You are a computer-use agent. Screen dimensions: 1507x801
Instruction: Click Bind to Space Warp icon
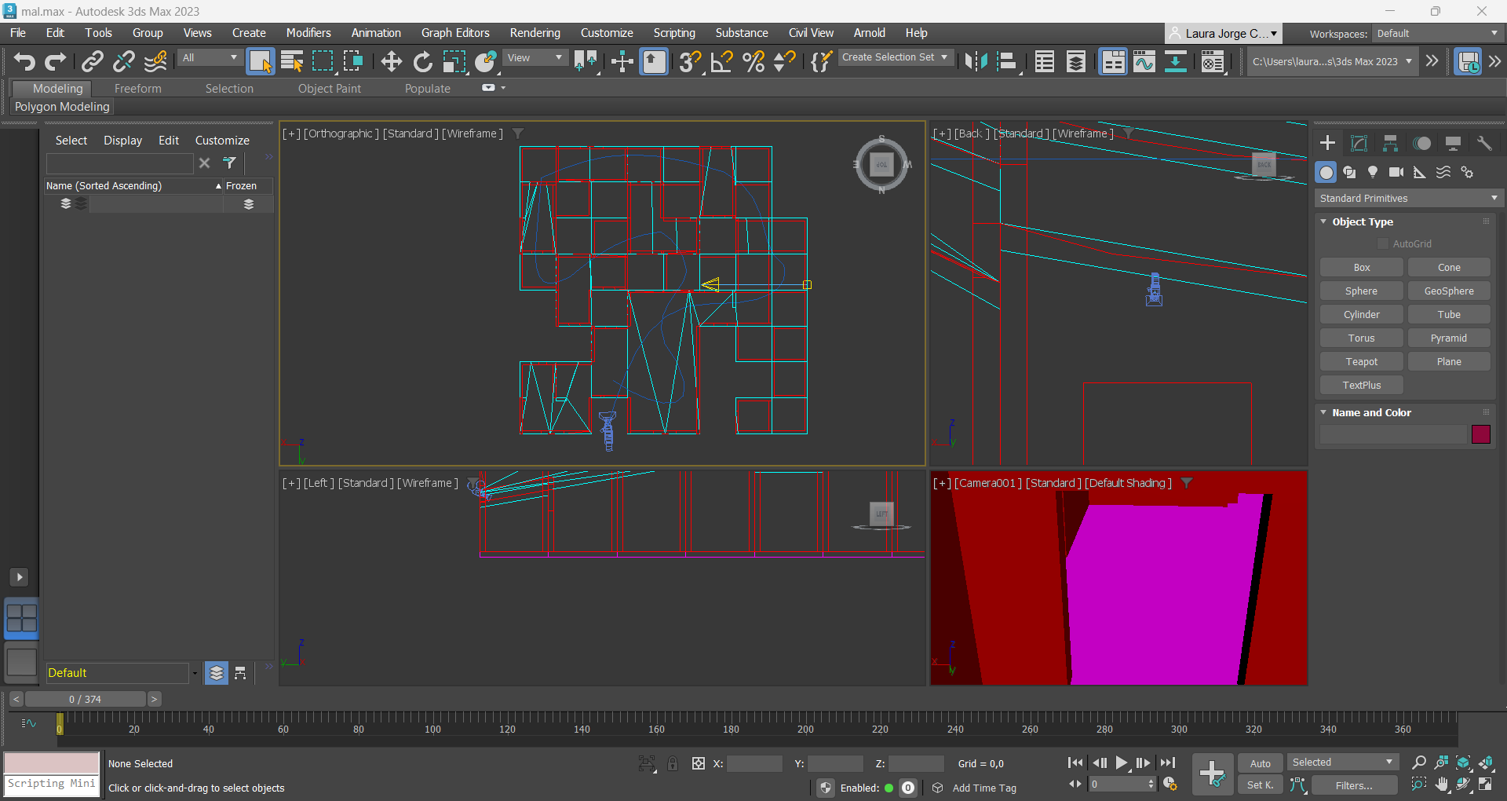[x=155, y=61]
